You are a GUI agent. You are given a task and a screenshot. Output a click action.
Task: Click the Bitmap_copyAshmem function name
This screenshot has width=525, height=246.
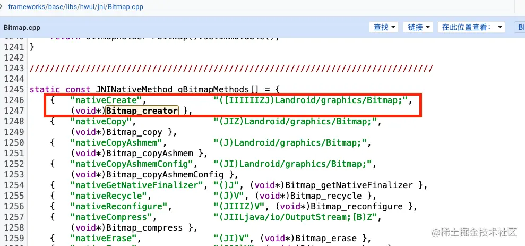[150, 154]
